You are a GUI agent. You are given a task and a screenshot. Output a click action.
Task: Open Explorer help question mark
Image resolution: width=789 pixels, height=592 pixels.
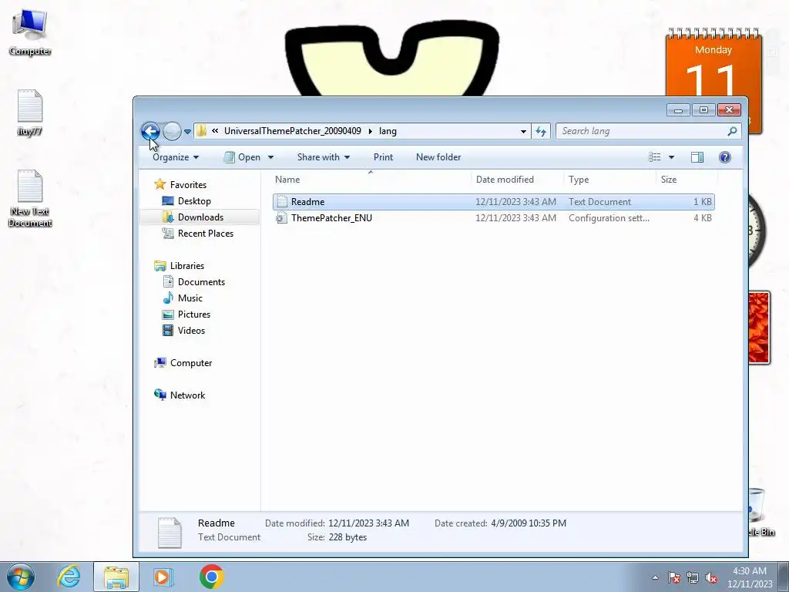(x=724, y=157)
